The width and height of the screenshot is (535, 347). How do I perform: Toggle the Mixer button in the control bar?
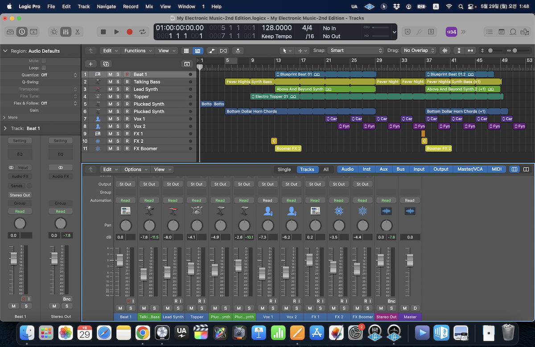pyautogui.click(x=66, y=32)
